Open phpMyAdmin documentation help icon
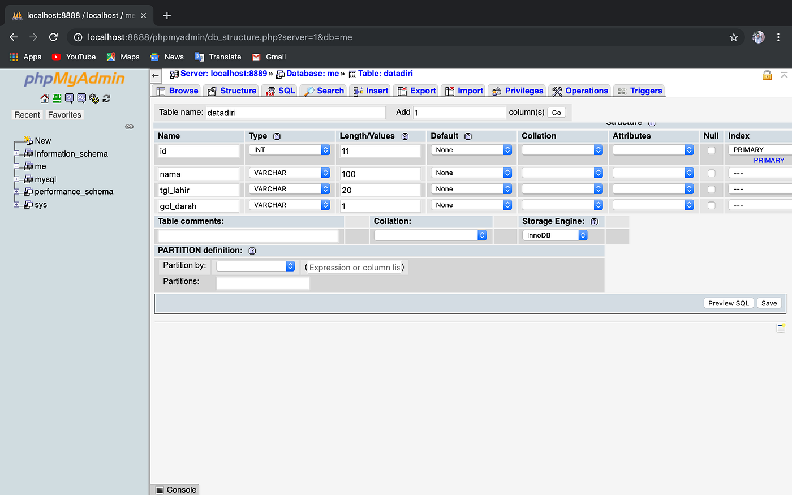 coord(69,98)
